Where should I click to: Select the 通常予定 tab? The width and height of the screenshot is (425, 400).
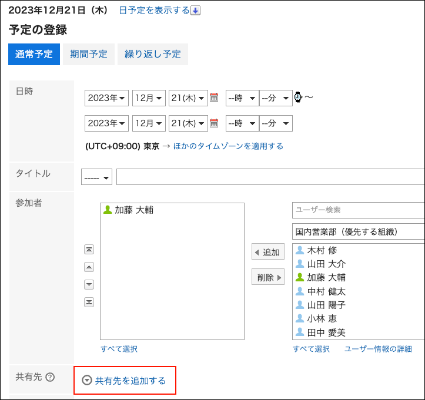pos(34,54)
